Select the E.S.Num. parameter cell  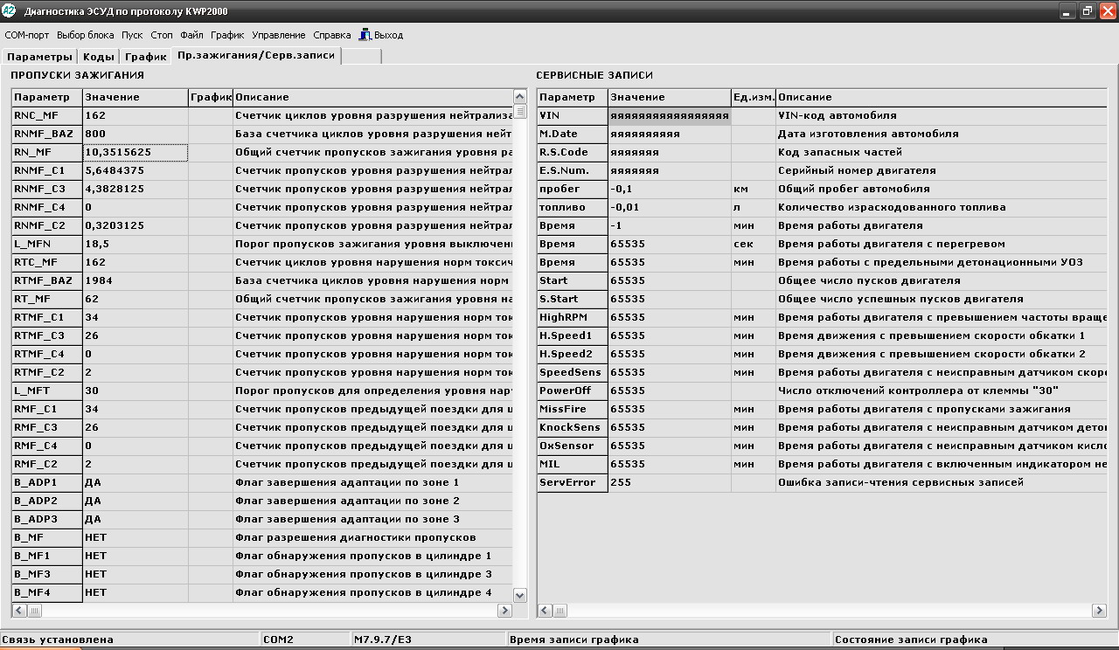click(x=573, y=170)
